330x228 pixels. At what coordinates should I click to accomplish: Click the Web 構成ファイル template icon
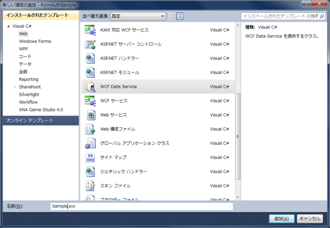(90, 129)
